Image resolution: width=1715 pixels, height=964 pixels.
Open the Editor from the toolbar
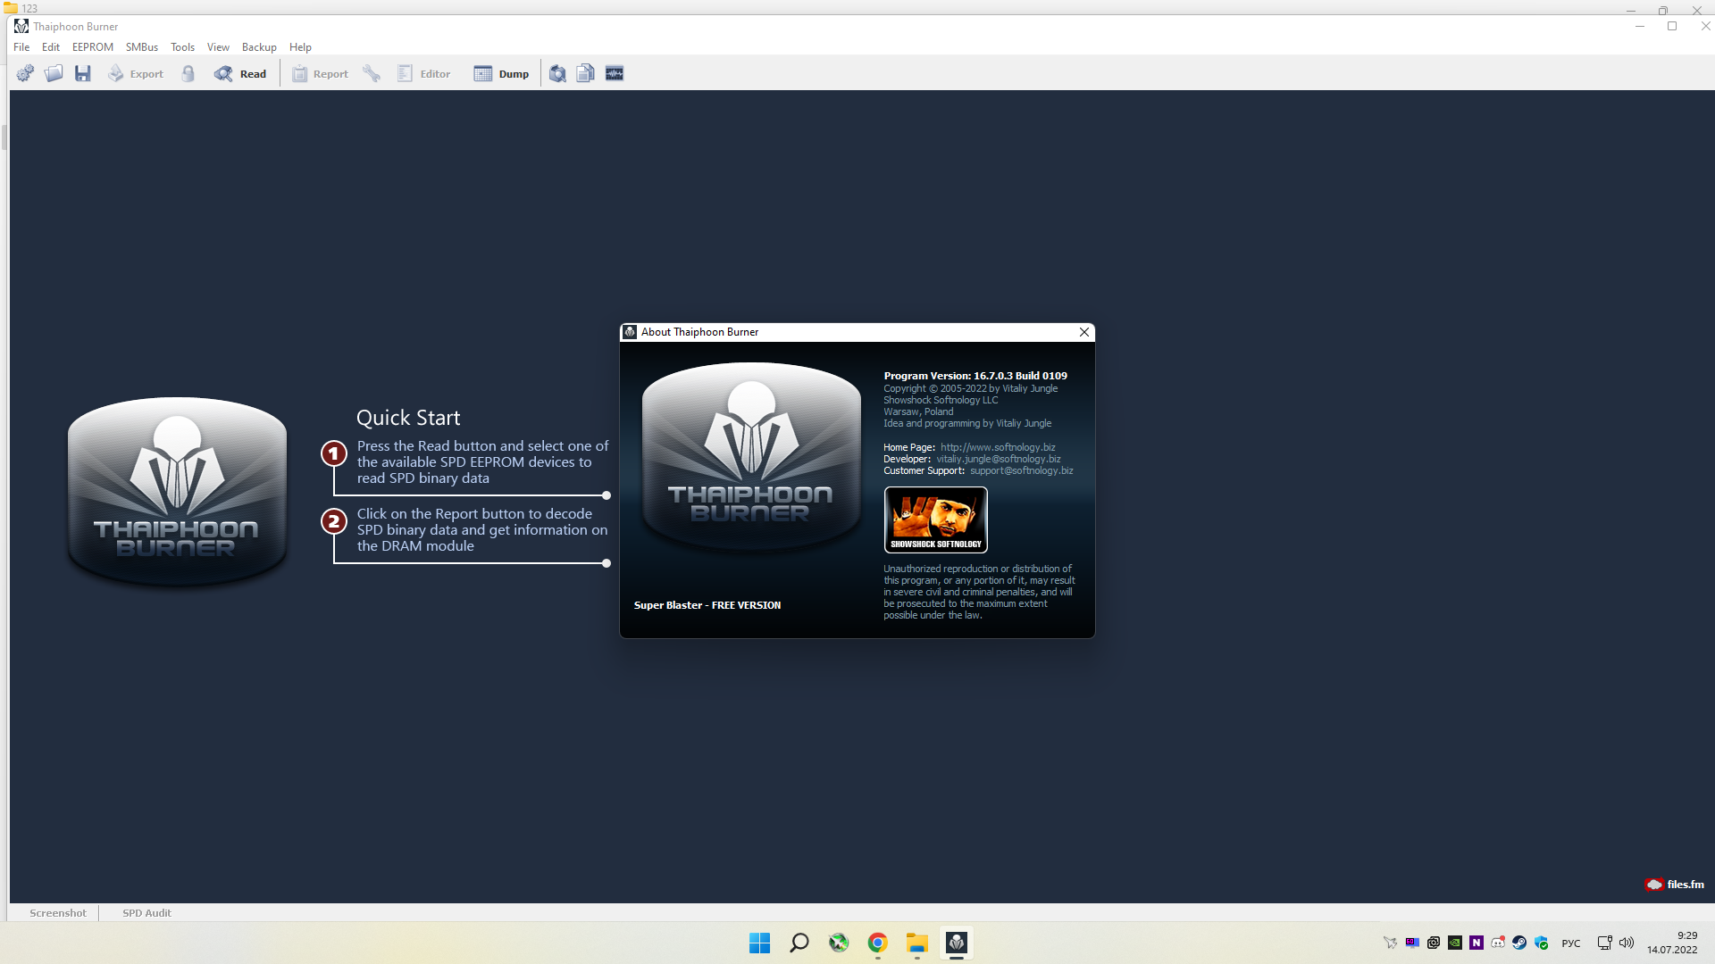point(424,73)
